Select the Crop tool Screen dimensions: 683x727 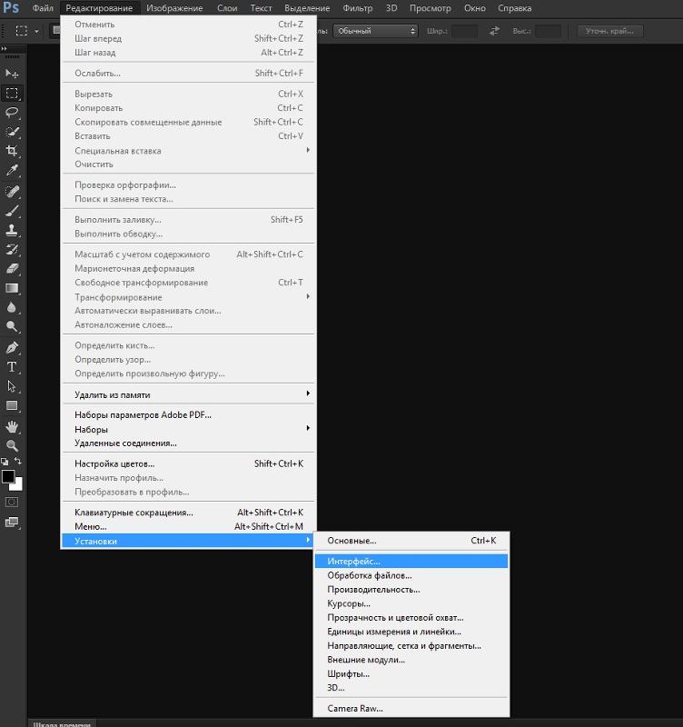click(x=12, y=151)
